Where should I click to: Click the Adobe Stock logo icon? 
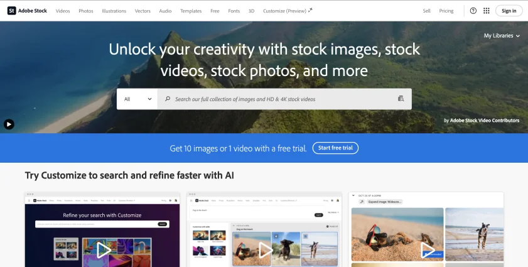pyautogui.click(x=11, y=11)
